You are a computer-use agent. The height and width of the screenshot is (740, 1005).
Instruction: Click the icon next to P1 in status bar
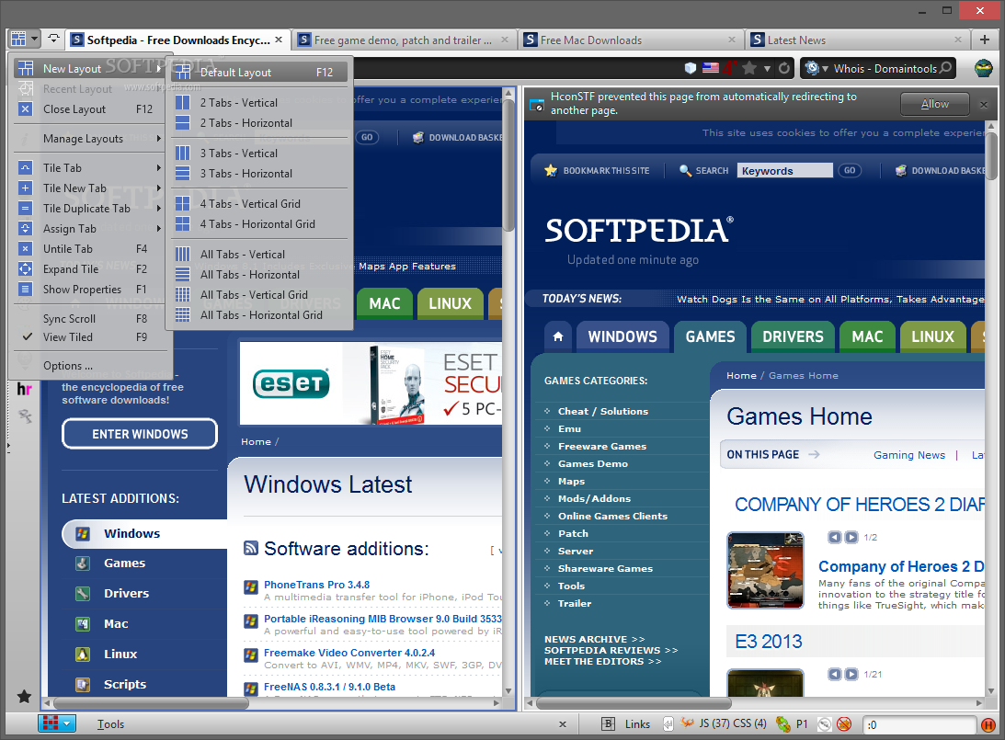pyautogui.click(x=782, y=724)
